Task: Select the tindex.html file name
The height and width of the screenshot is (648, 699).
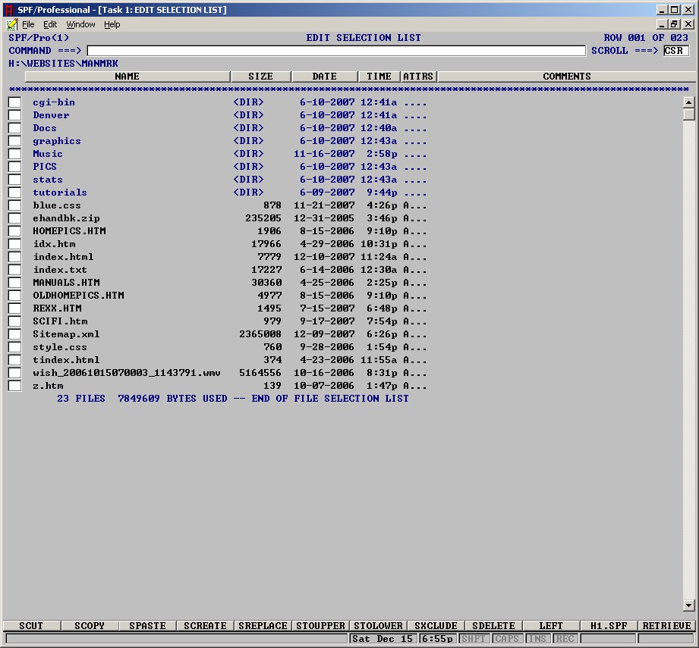Action: [66, 360]
